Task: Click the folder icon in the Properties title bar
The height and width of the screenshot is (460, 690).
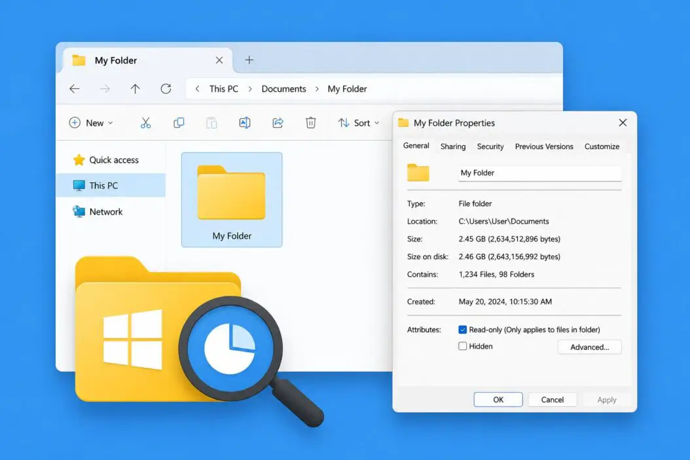Action: click(403, 123)
